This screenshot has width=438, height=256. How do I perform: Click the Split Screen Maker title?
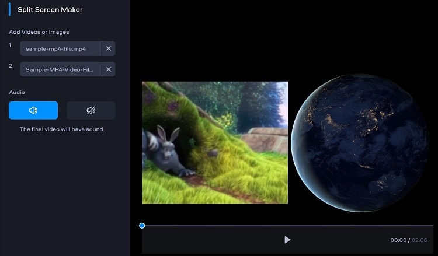click(50, 10)
